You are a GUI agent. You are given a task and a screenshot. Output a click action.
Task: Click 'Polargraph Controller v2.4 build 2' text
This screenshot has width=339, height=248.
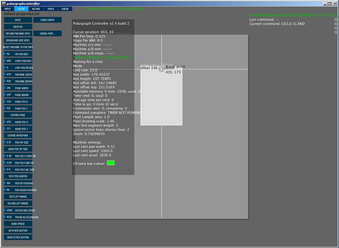coord(101,23)
